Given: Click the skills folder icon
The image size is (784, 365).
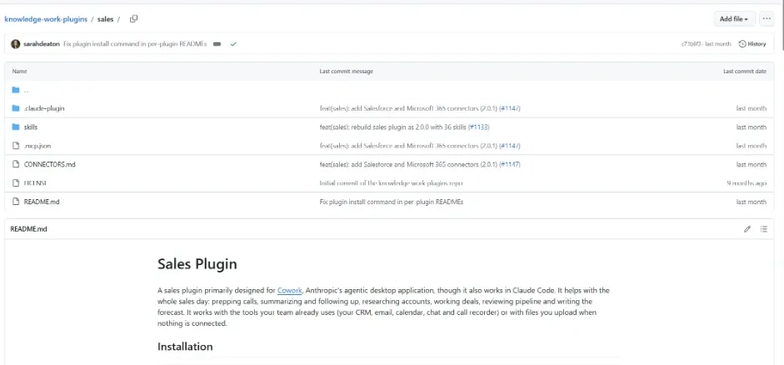Looking at the screenshot, I should coord(16,127).
